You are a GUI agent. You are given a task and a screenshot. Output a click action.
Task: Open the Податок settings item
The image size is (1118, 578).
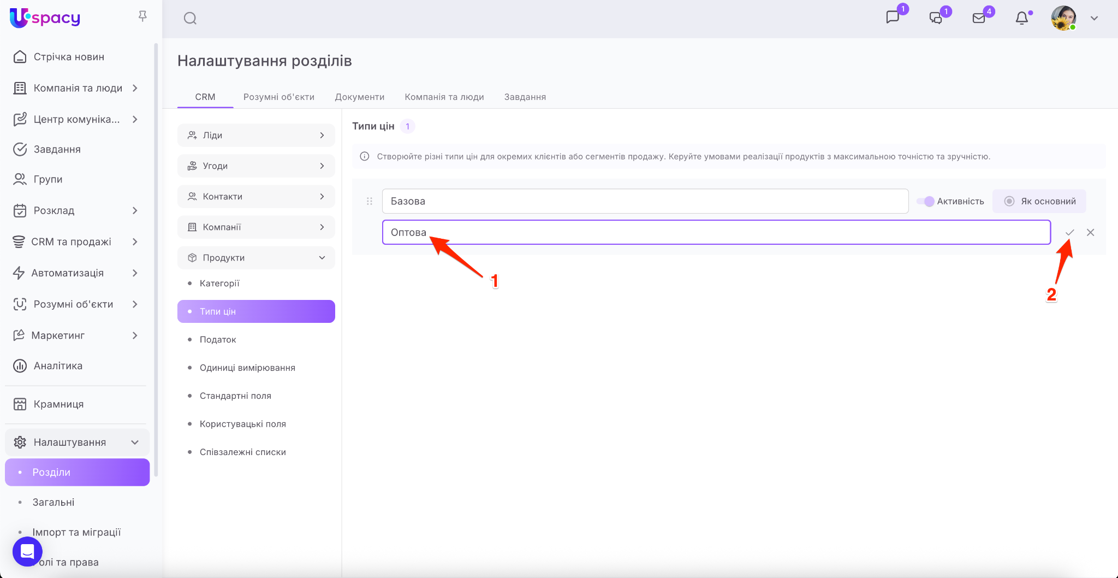218,340
